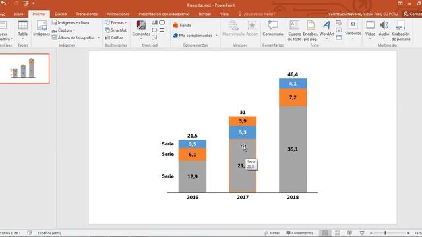Viewport: 422px width, 237px height.
Task: Toggle Notas pane in status bar
Action: (272, 233)
